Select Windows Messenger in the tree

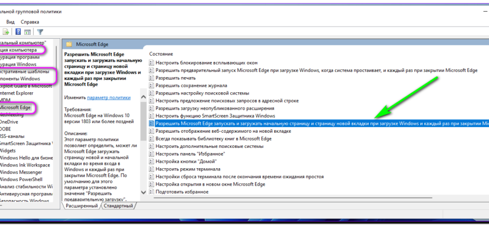click(21, 172)
